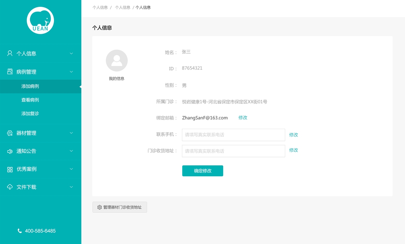Click the person icon beside 个人信息
The width and height of the screenshot is (405, 244).
[10, 53]
